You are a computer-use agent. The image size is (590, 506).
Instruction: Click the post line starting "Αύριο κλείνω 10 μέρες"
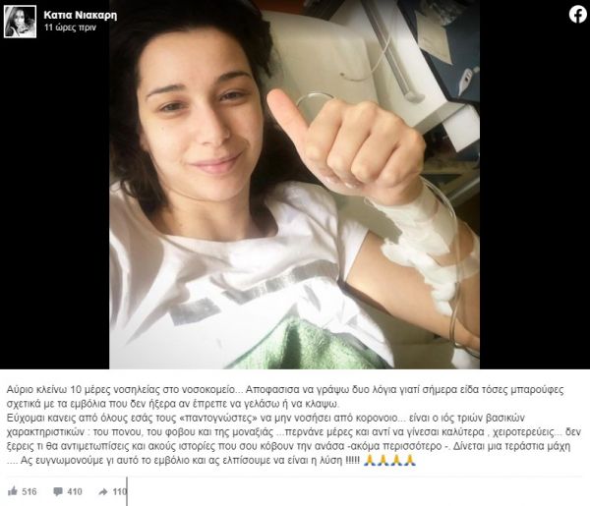[x=285, y=390]
